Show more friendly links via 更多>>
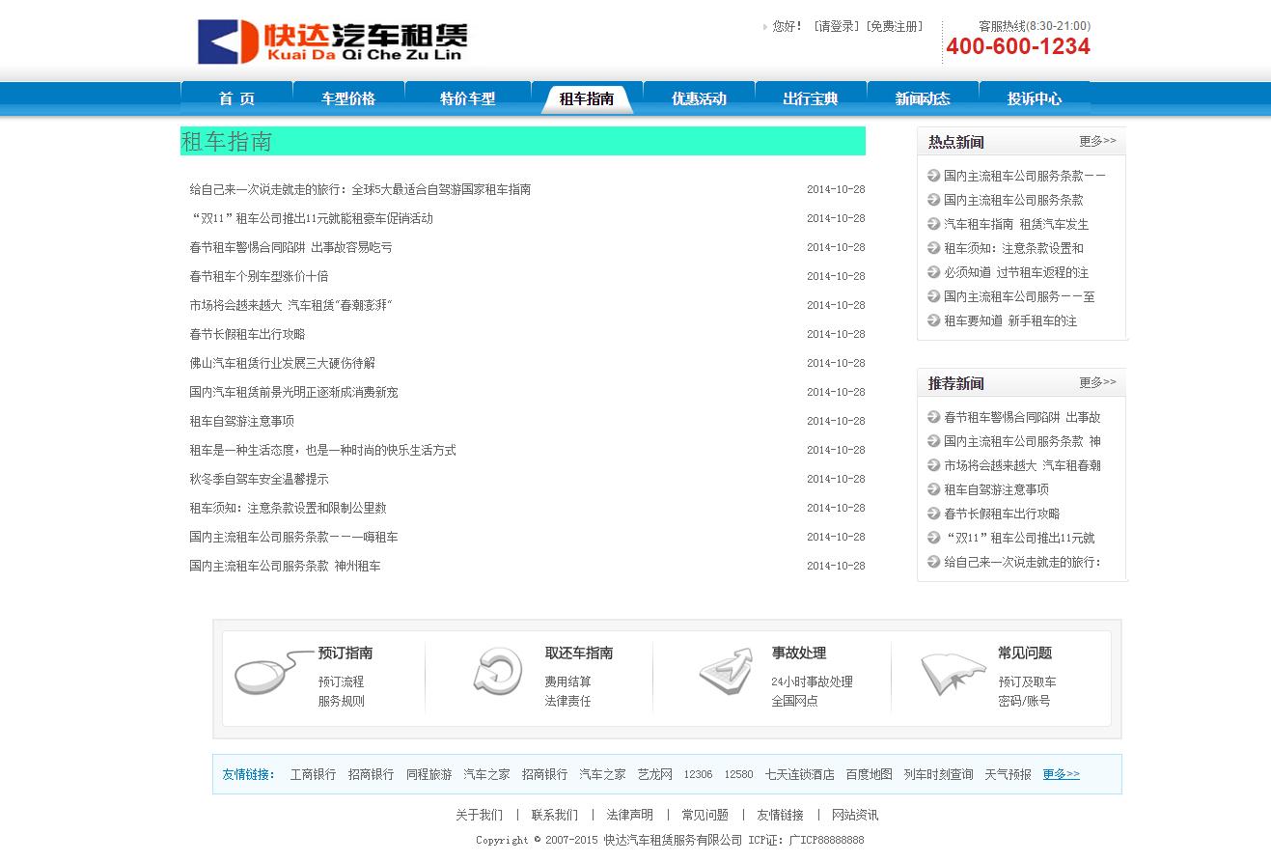The image size is (1271, 862). coord(1061,774)
